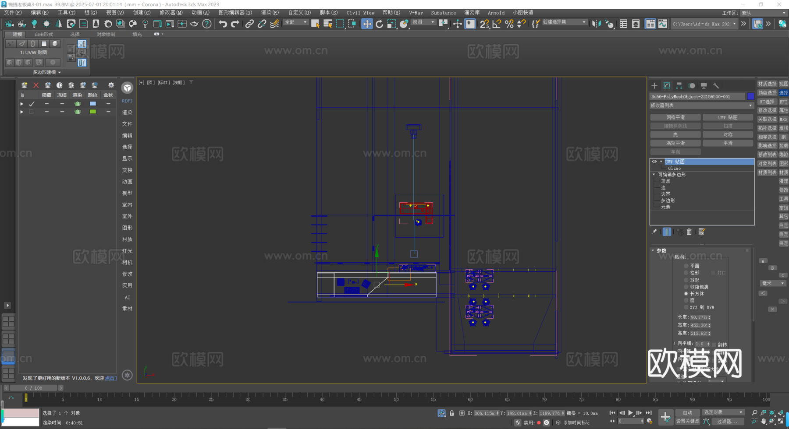Open layer explorer settings gear
The image size is (789, 429).
click(x=111, y=85)
